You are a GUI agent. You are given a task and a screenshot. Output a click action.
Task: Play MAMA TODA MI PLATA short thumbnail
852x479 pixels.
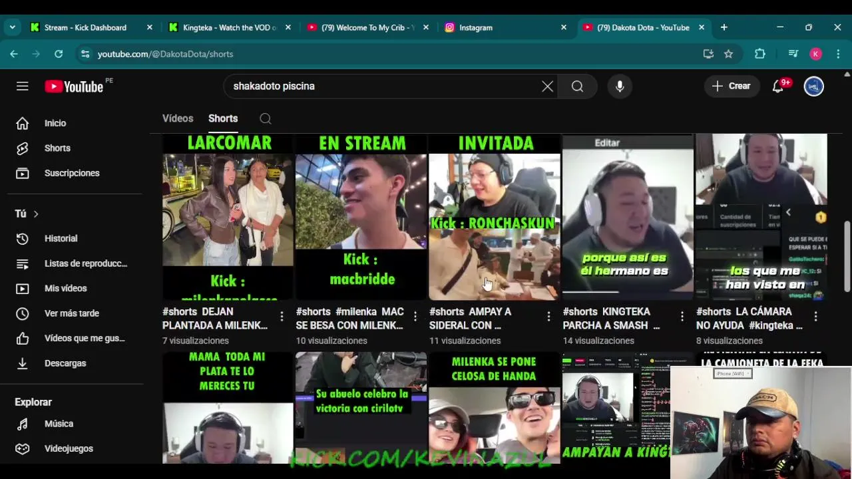228,406
